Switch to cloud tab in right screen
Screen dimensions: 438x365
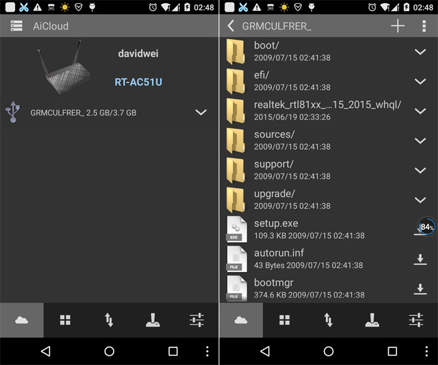(241, 320)
